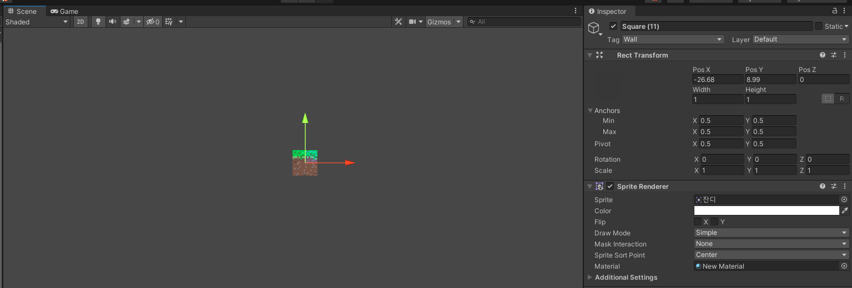
Task: Expand Additional Settings foldout
Action: click(589, 277)
